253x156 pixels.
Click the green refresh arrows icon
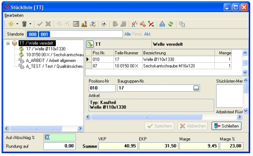pyautogui.click(x=171, y=24)
